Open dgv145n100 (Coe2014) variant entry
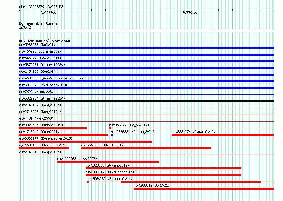 click(x=38, y=71)
